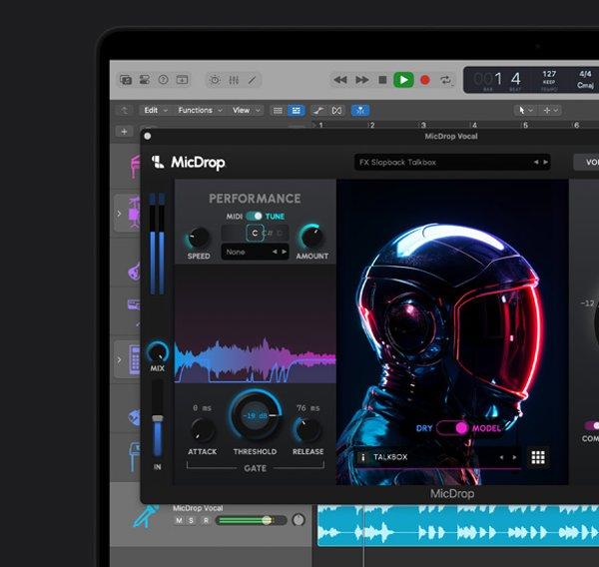This screenshot has height=567, width=599.
Task: Toggle the DRY/MODEL switch
Action: pyautogui.click(x=454, y=428)
